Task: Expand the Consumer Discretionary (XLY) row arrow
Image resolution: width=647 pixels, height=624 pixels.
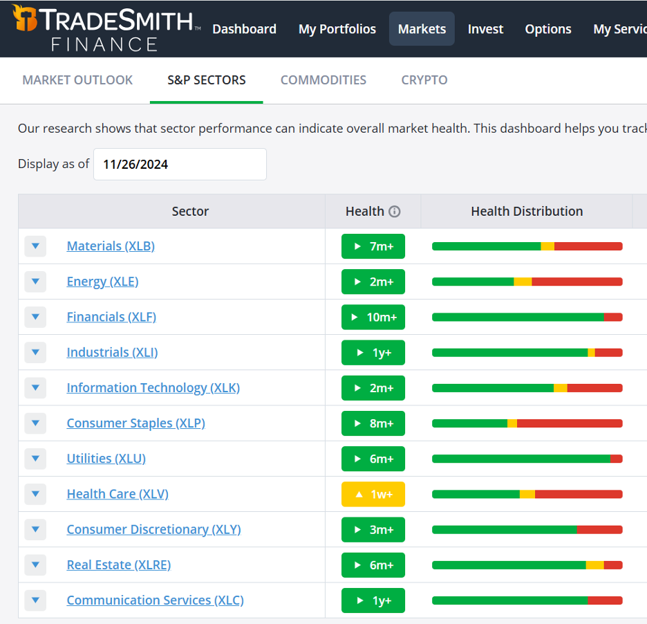Action: (35, 529)
